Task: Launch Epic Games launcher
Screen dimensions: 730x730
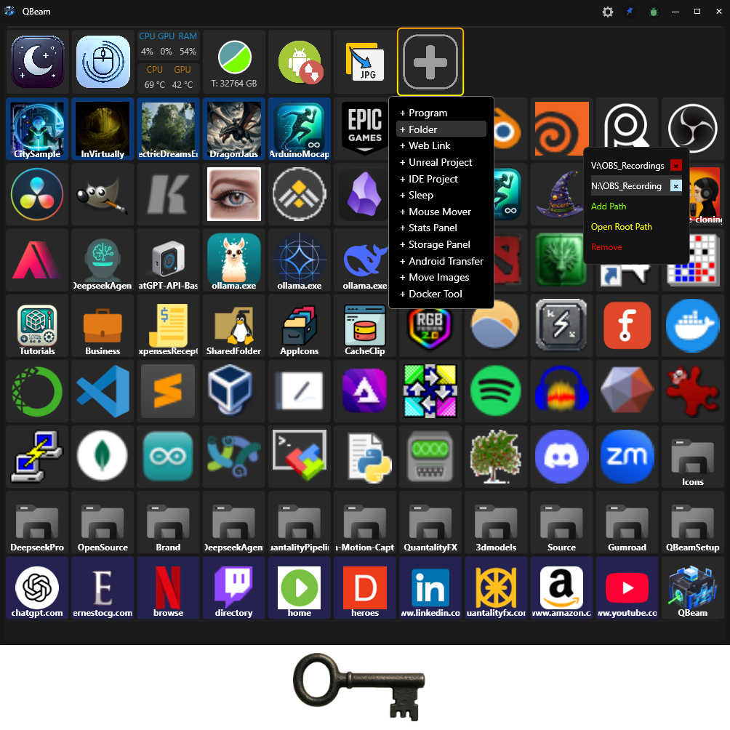Action: pos(365,129)
